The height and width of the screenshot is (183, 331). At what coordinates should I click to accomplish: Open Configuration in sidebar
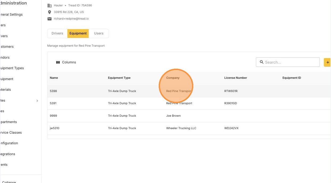(9, 143)
